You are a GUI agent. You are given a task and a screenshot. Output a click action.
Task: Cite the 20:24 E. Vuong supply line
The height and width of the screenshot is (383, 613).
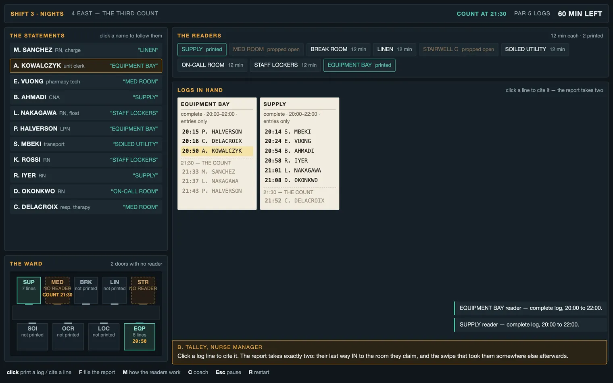tap(300, 141)
